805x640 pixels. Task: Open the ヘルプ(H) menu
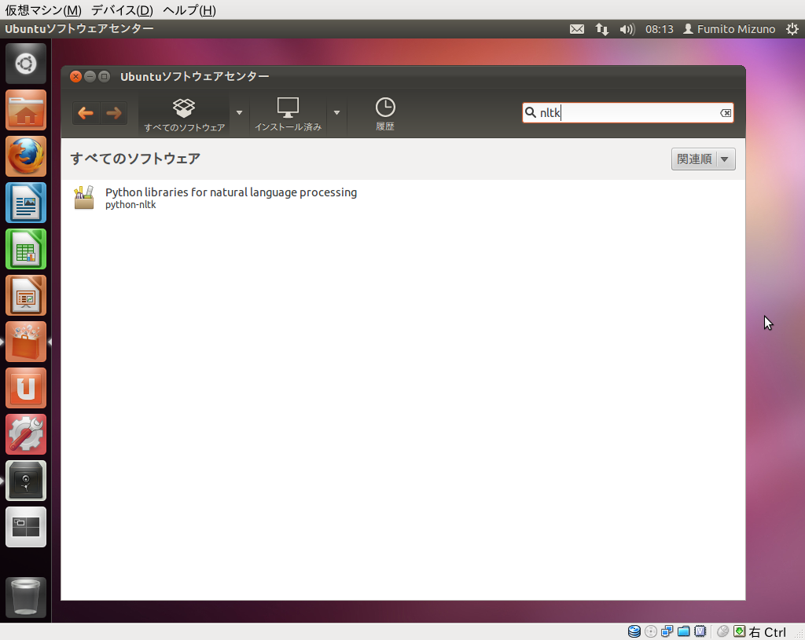click(189, 9)
